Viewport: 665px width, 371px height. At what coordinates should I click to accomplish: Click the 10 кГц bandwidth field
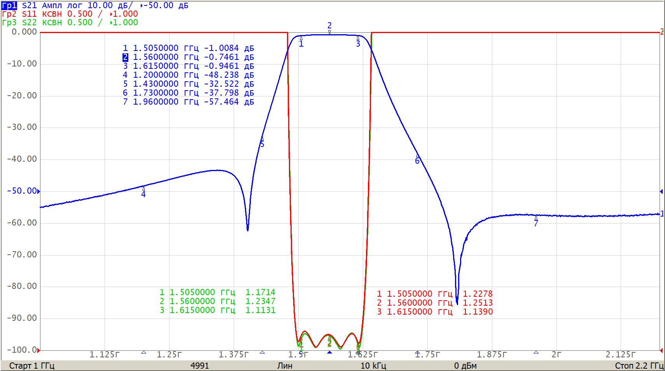pos(373,366)
